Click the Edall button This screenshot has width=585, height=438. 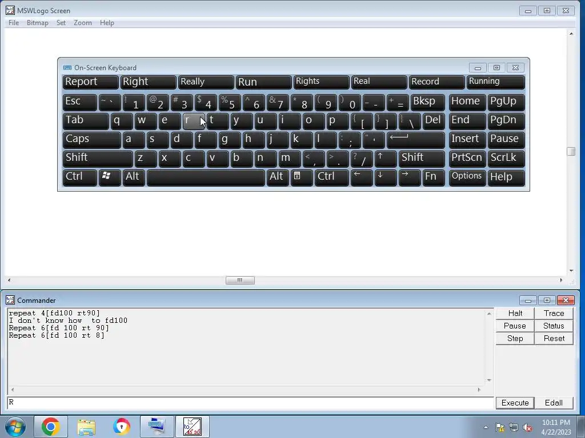click(554, 403)
